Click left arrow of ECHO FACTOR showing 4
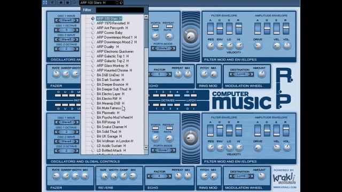The width and height of the screenshot is (342, 192). [150, 176]
